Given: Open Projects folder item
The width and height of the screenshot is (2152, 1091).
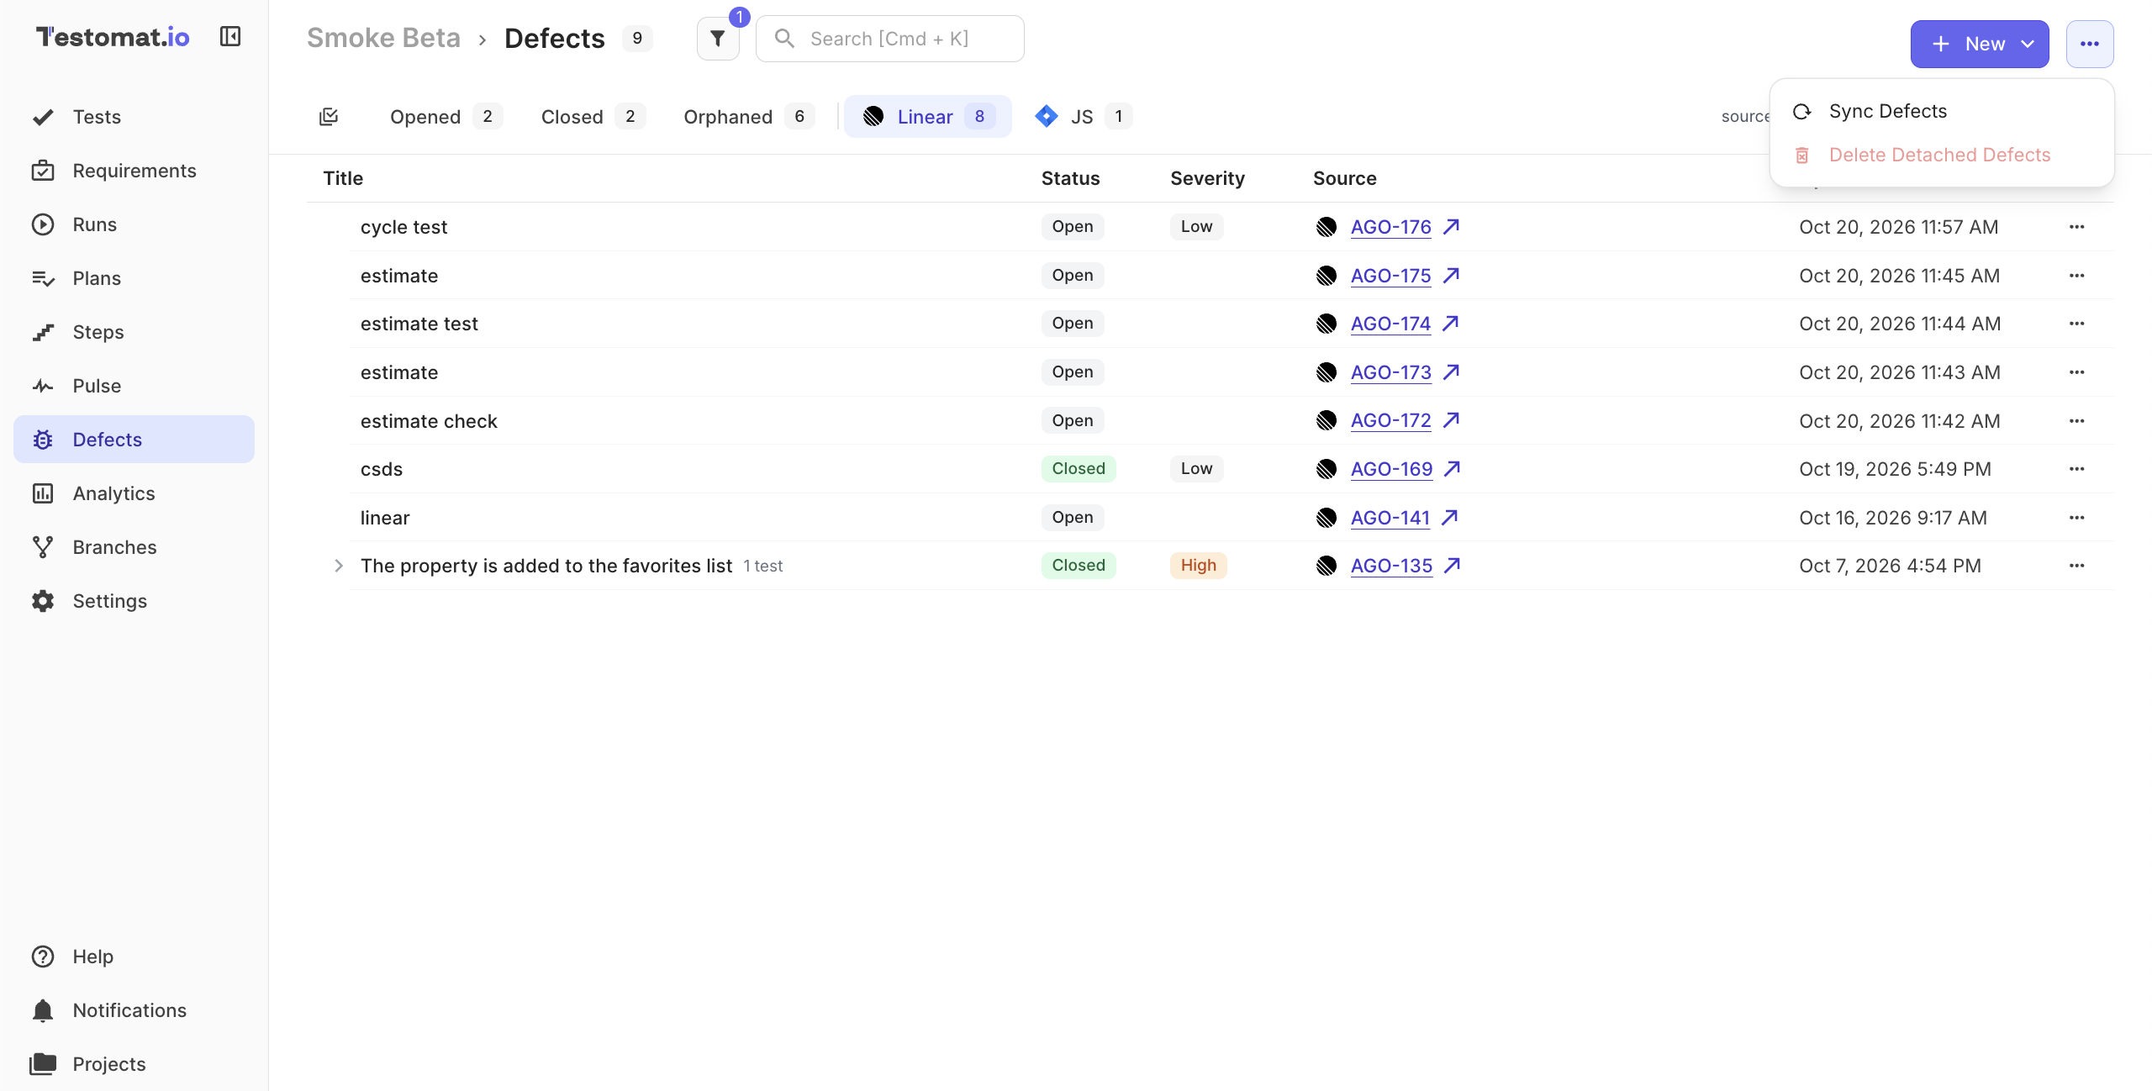Looking at the screenshot, I should point(134,1064).
